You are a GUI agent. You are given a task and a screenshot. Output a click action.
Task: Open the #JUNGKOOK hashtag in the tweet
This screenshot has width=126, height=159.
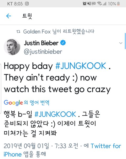[81, 66]
